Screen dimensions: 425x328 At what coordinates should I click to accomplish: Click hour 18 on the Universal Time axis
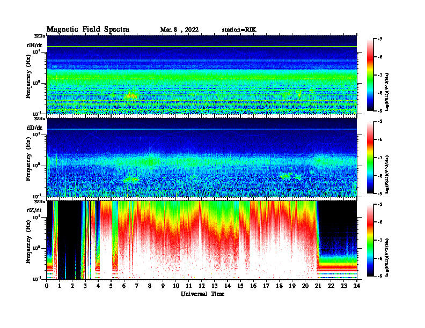tap(279, 286)
